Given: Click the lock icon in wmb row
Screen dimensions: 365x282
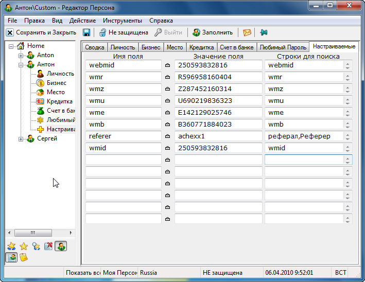Looking at the screenshot, I should point(167,125).
